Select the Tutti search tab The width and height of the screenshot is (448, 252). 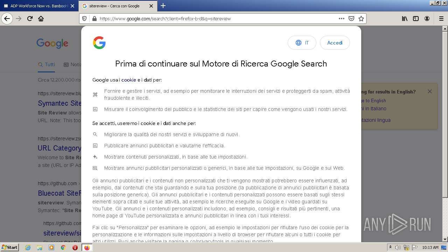point(47,64)
